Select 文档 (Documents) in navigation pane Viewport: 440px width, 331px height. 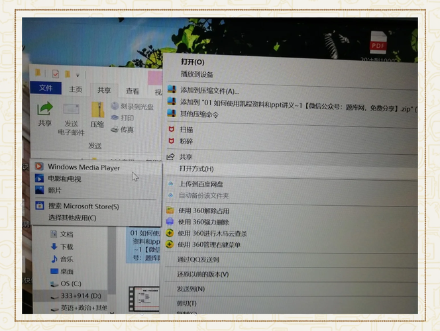tap(62, 234)
